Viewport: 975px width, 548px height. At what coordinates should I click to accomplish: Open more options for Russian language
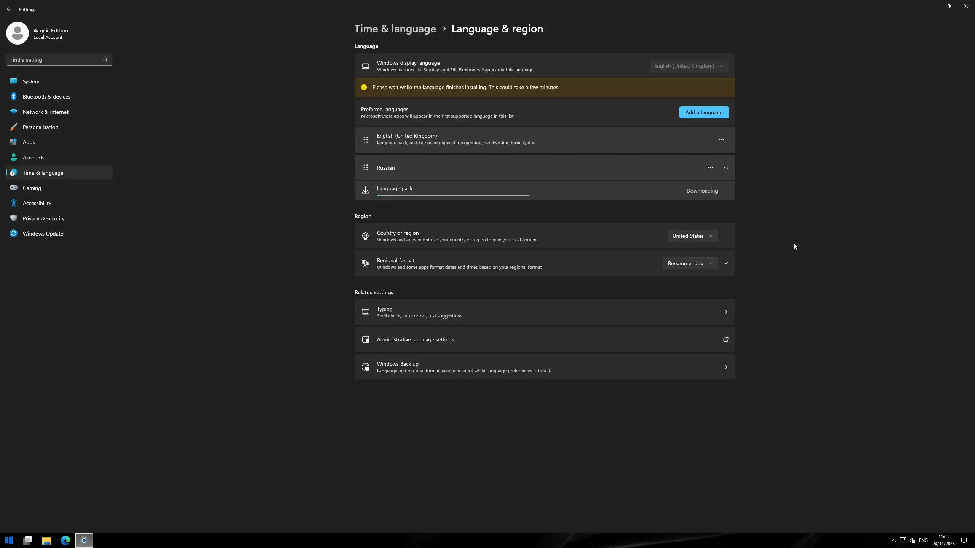tap(710, 167)
